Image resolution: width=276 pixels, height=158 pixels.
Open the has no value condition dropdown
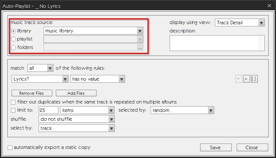tap(122, 79)
